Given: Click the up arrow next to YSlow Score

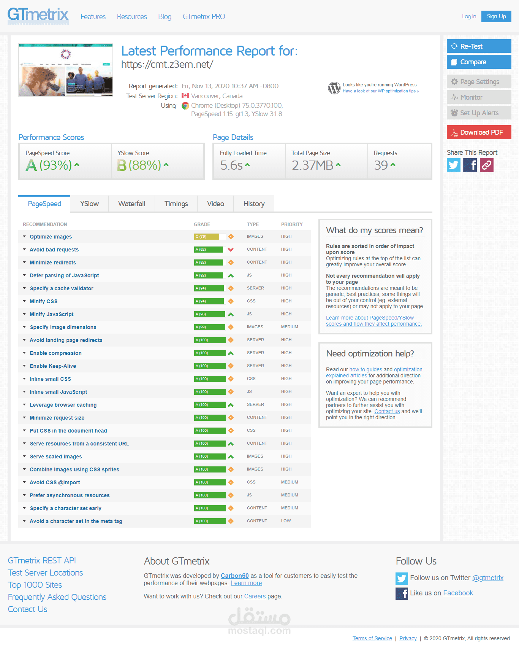Looking at the screenshot, I should [166, 165].
